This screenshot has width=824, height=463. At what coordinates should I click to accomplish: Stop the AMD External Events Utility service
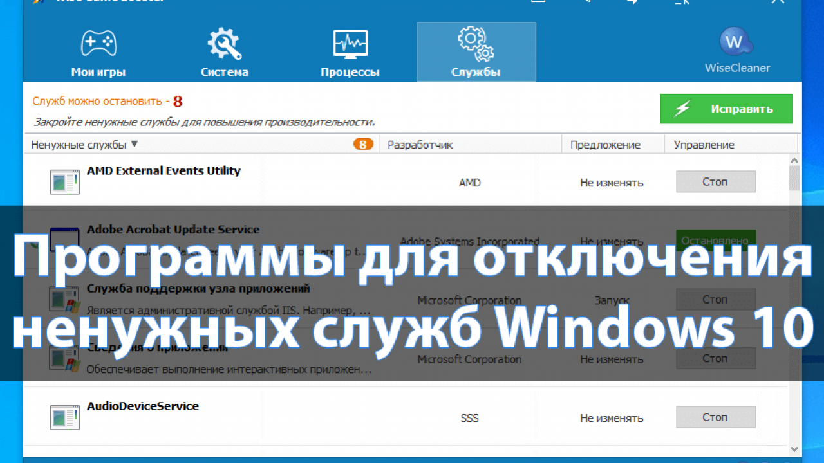(716, 182)
